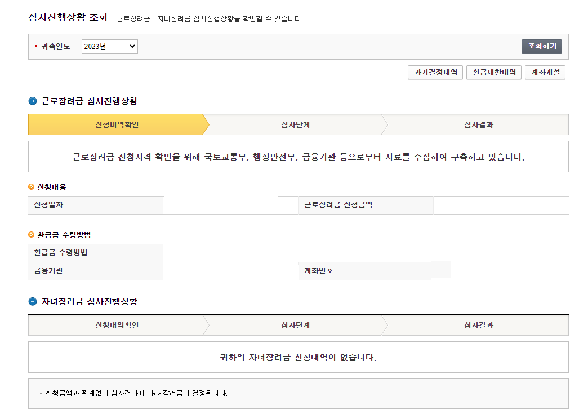Screen dimensions: 588x419
Task: Open 환급제한내역
Action: [x=493, y=72]
